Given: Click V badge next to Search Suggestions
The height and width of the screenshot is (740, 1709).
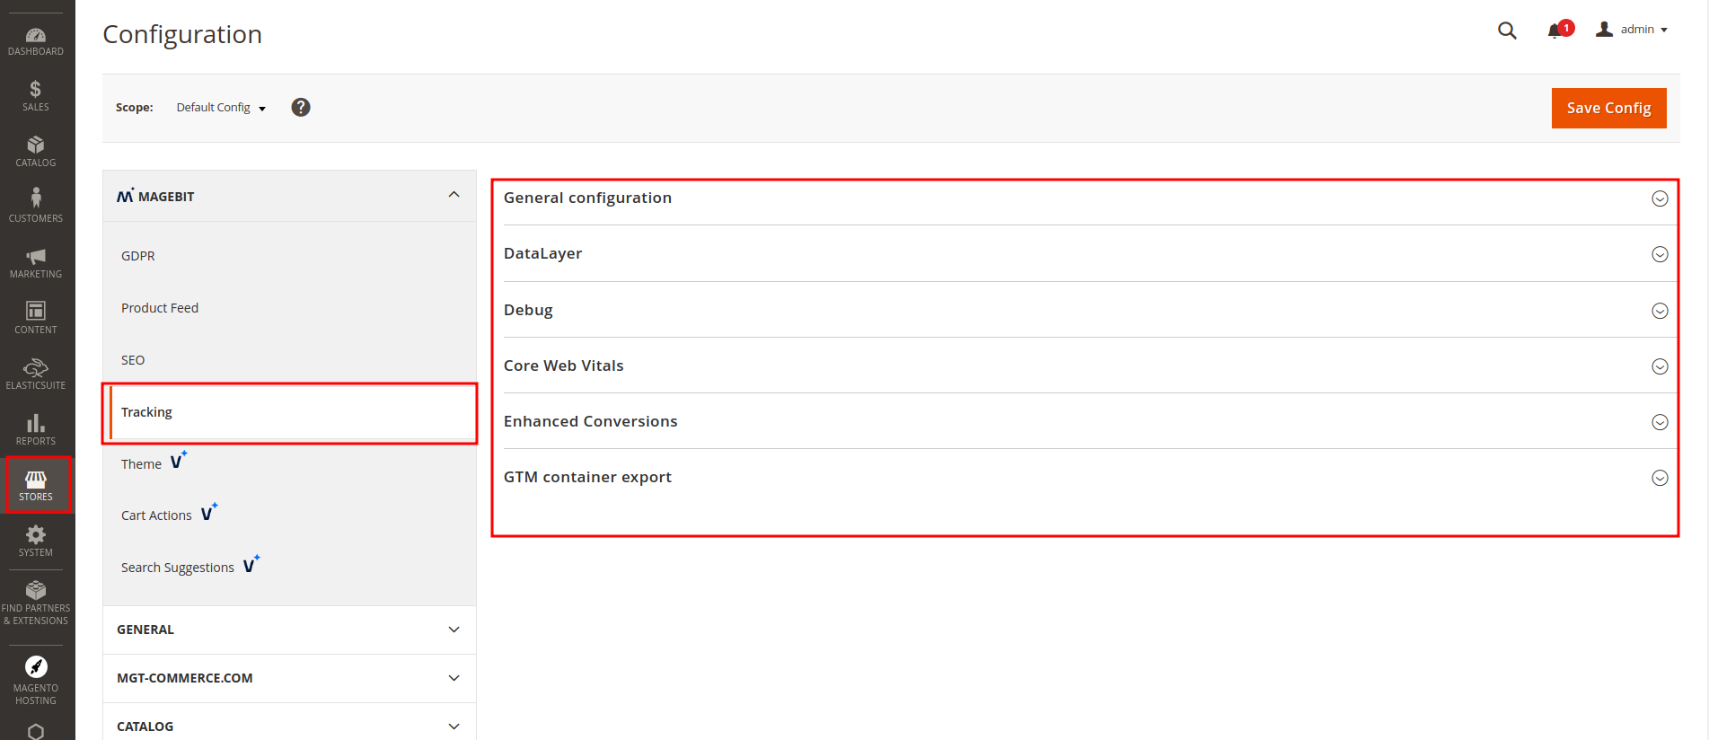Looking at the screenshot, I should tap(251, 564).
